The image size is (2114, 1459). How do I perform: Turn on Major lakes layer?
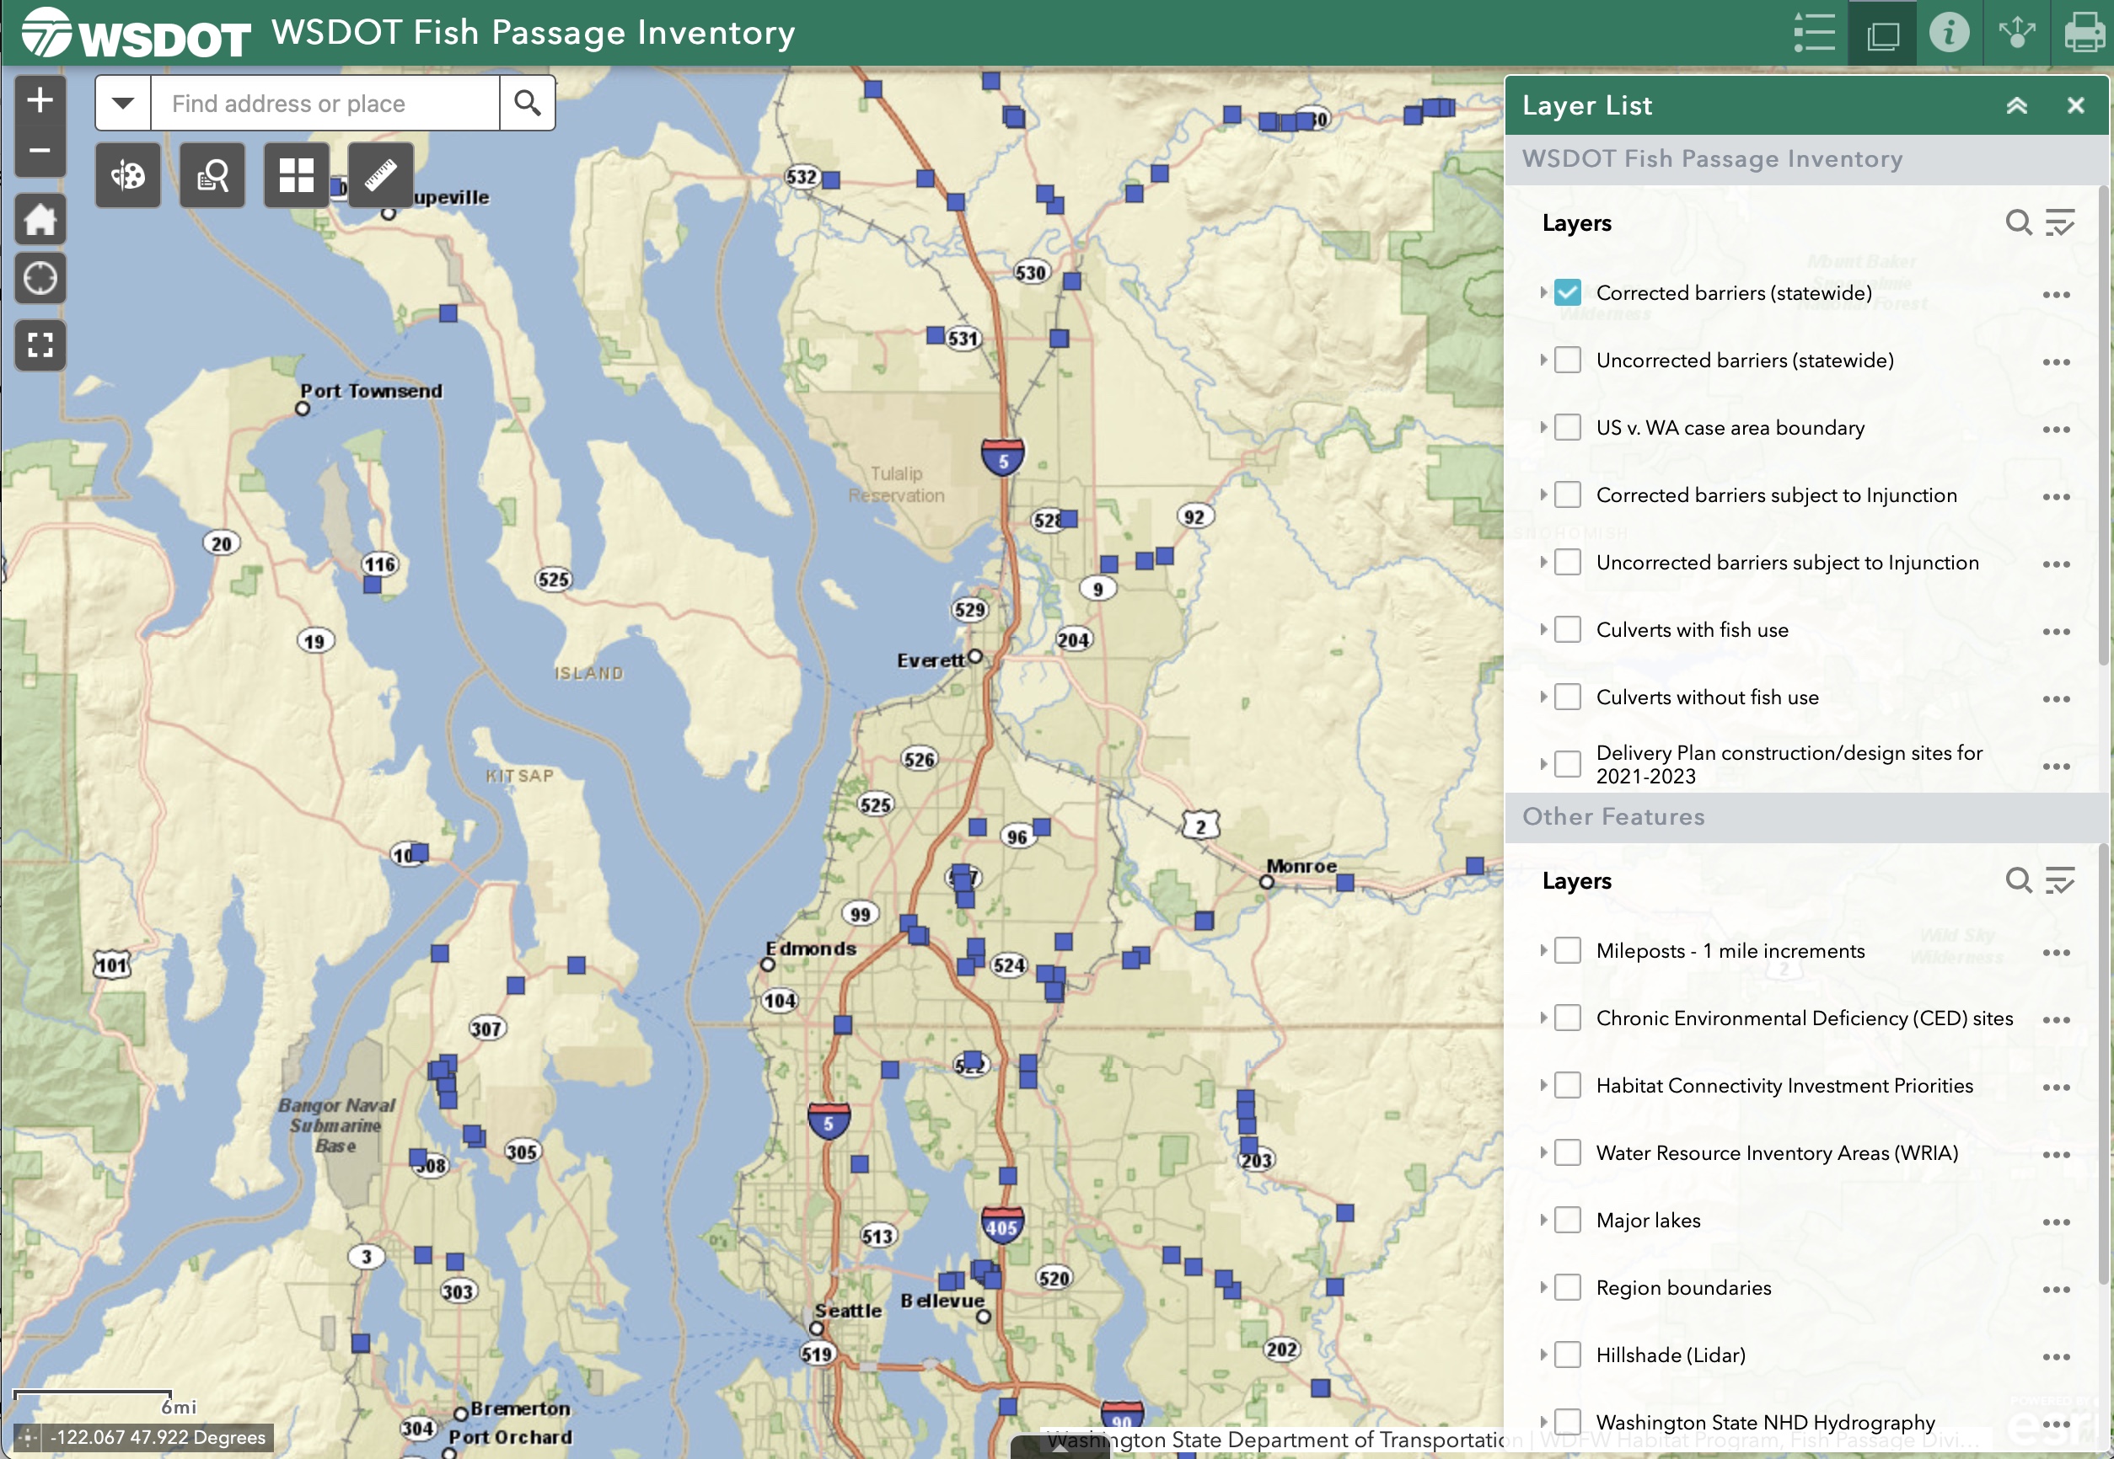[1567, 1221]
